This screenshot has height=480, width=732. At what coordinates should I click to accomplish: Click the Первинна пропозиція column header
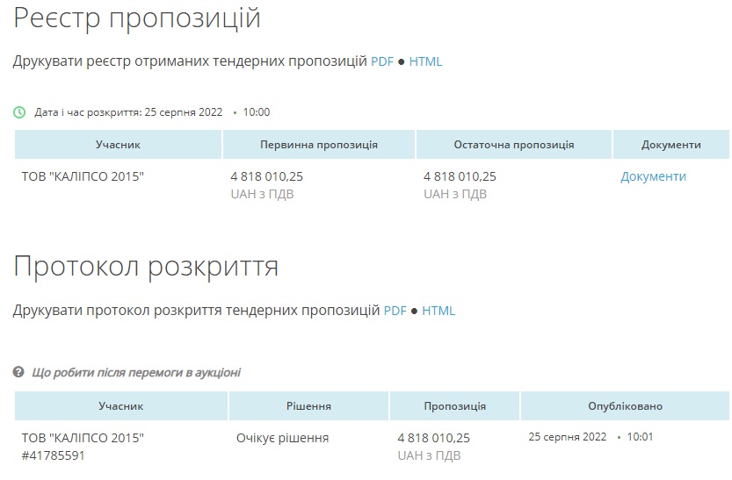[319, 145]
